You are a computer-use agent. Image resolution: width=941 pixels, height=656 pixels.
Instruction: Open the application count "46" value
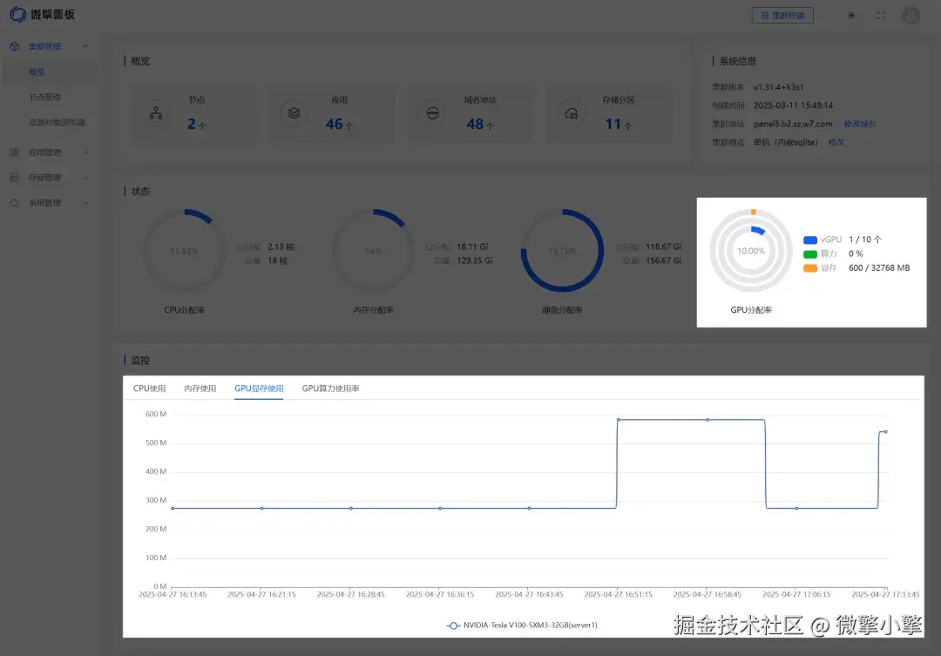click(334, 125)
